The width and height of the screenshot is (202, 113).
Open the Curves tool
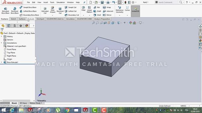(x=127, y=8)
